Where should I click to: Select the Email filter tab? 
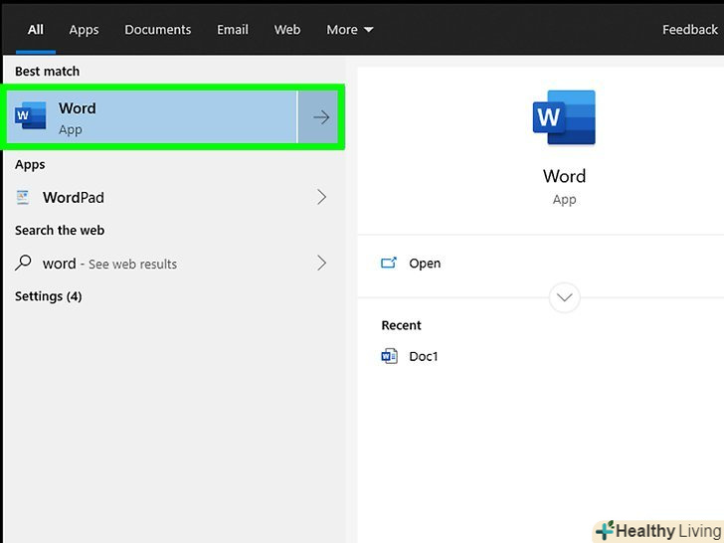pyautogui.click(x=233, y=30)
